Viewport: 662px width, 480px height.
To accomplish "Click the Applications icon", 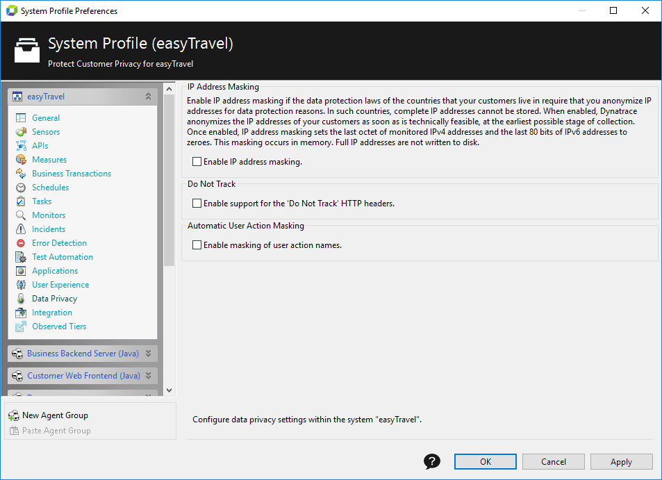I will pos(21,271).
